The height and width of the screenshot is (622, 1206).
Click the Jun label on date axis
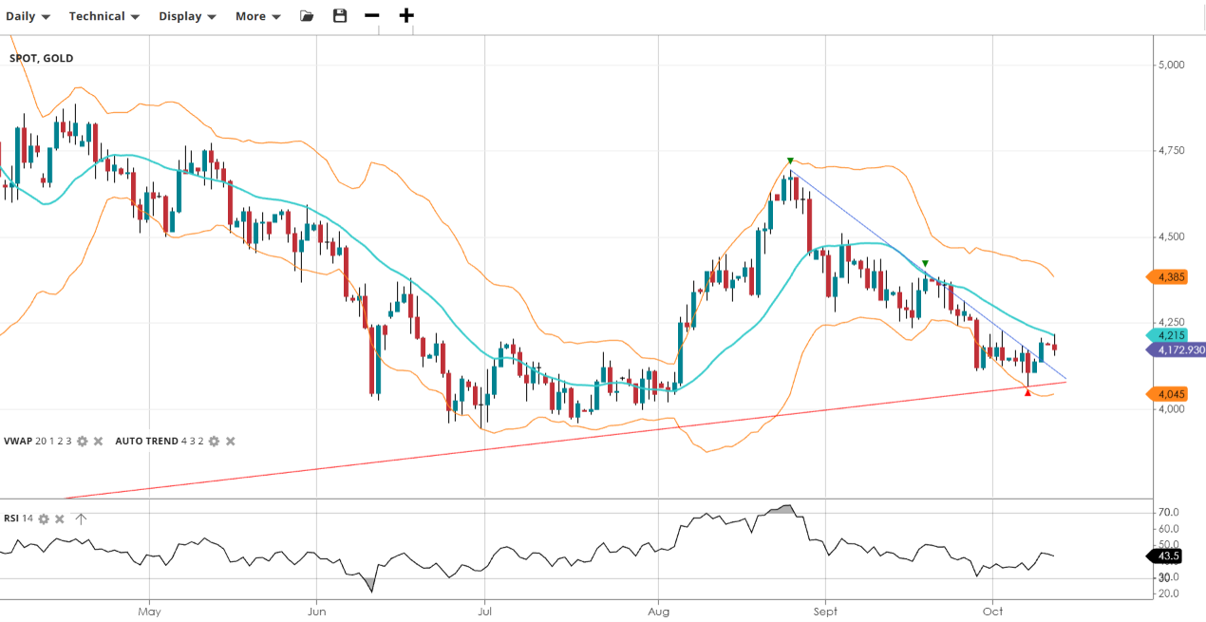point(317,613)
